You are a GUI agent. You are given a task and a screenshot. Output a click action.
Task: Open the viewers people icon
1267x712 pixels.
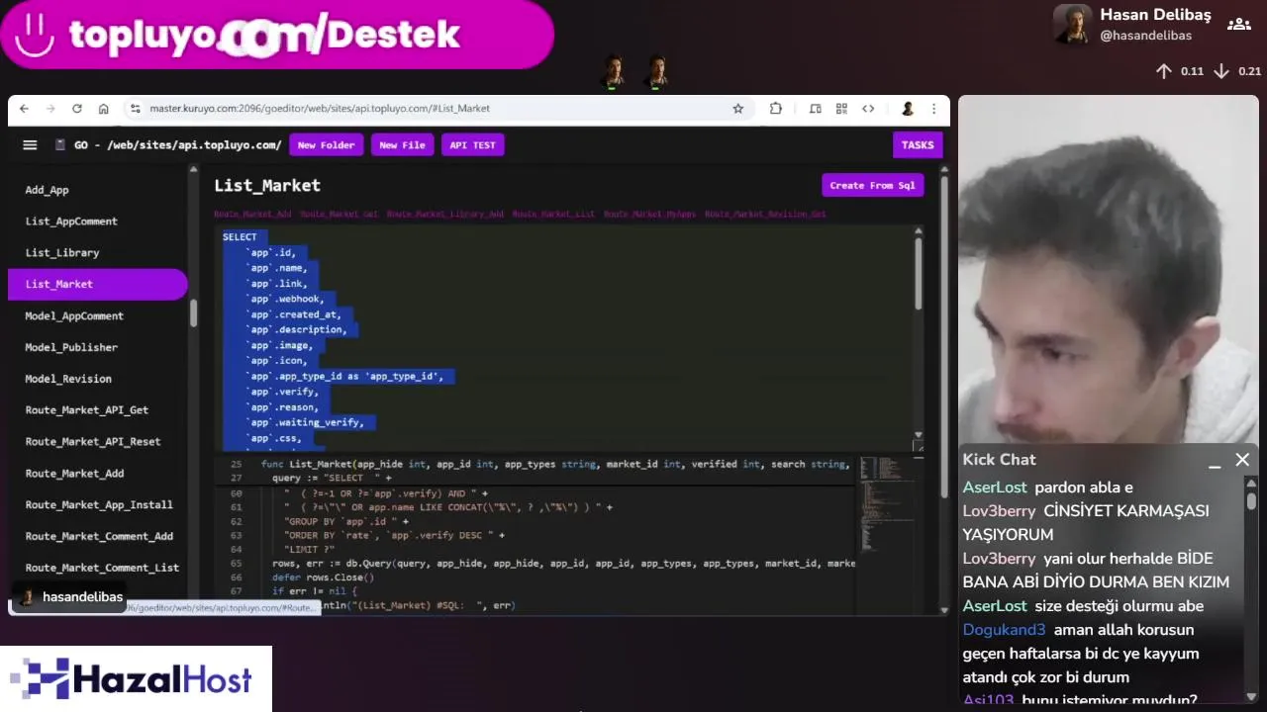pyautogui.click(x=1238, y=25)
